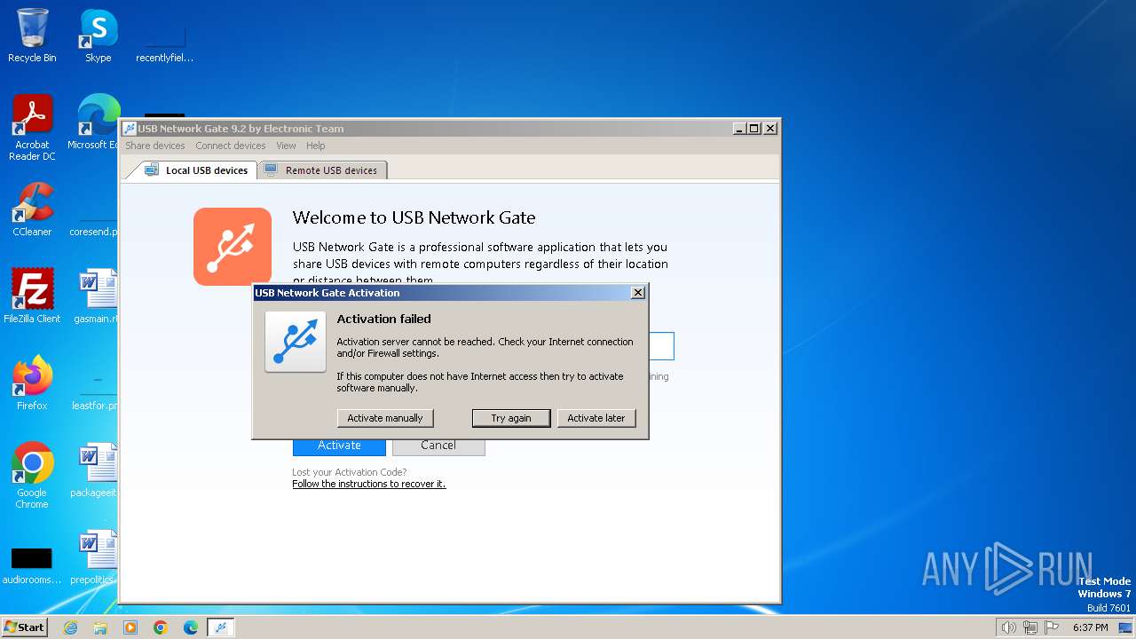Select the gasmain document icon
This screenshot has width=1136, height=639.
point(96,296)
